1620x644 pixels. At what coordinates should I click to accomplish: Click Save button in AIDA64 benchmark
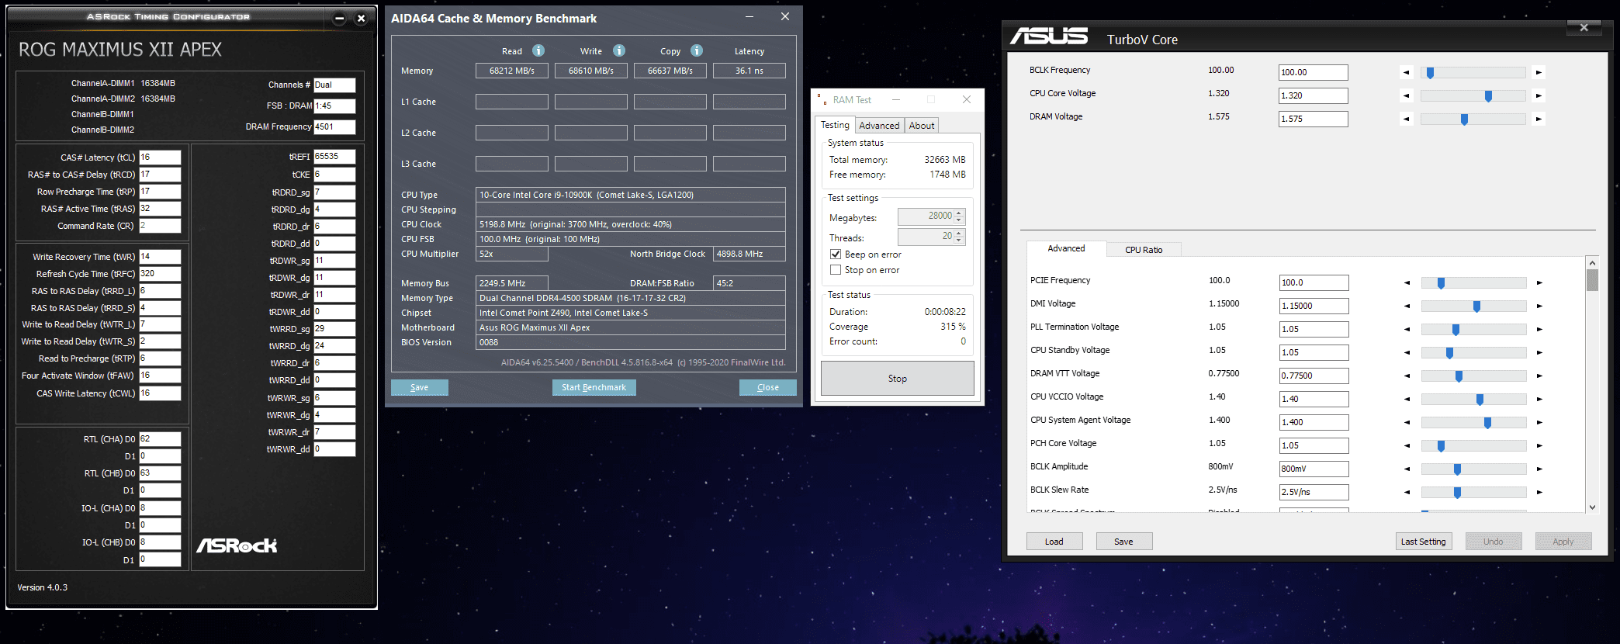coord(419,387)
